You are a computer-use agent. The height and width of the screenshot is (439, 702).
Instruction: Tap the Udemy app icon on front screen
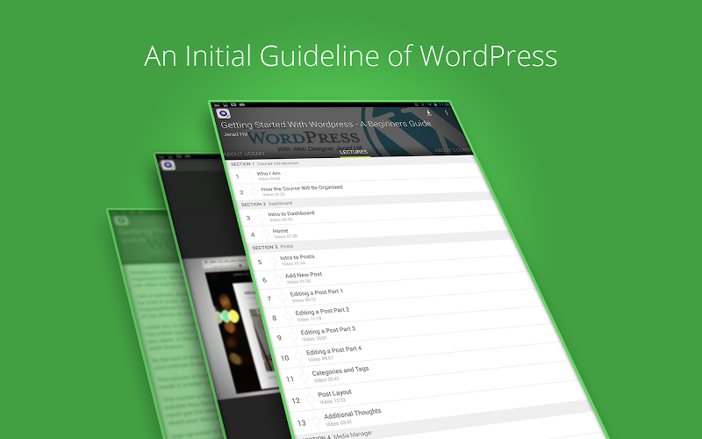pyautogui.click(x=223, y=114)
